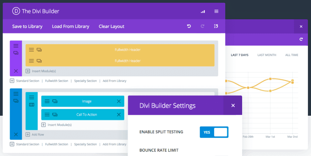311x156 pixels.
Task: Switch stats to the Last Month tab
Action: pyautogui.click(x=267, y=55)
